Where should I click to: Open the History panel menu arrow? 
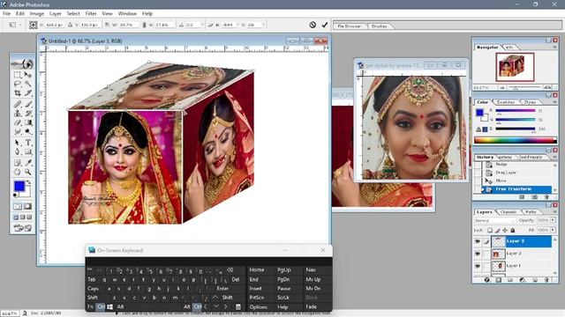(x=555, y=157)
